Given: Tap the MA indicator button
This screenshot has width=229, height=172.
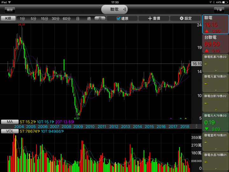Looking at the screenshot, I should (10, 122).
